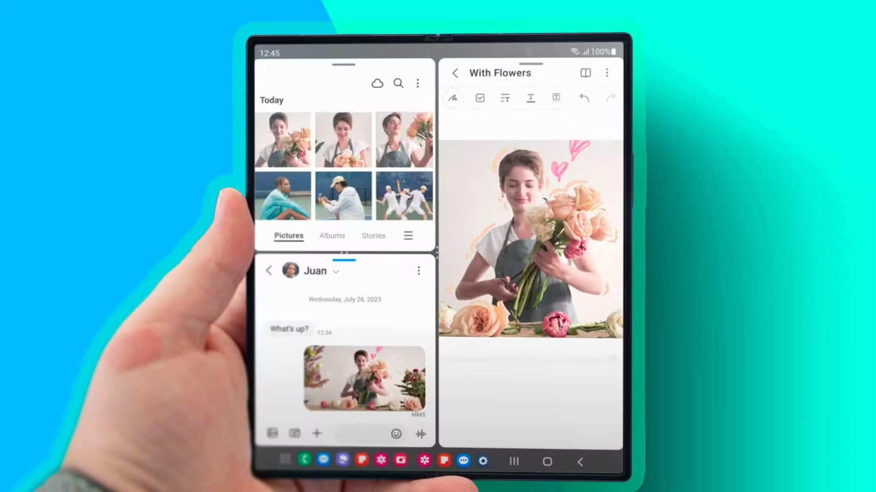Open Gallery overflow menu with three dots
Screen dimensions: 876x492
click(418, 83)
